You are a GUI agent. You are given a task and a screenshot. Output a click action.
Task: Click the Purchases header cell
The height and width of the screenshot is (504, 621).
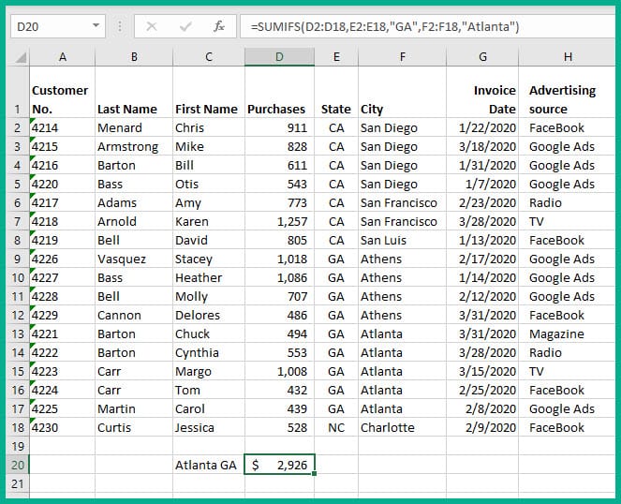[277, 109]
